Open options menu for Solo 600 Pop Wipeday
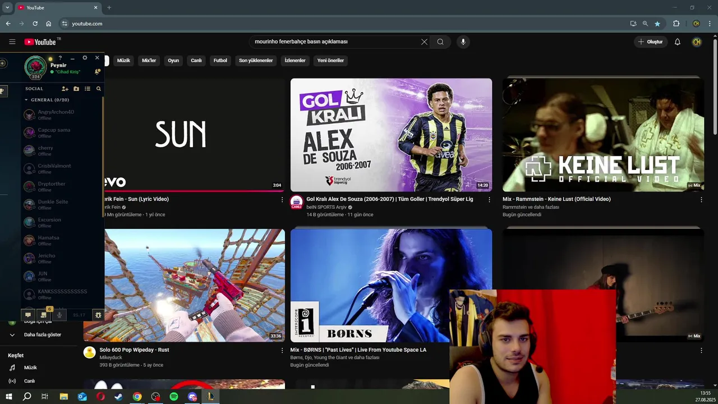 [282, 350]
